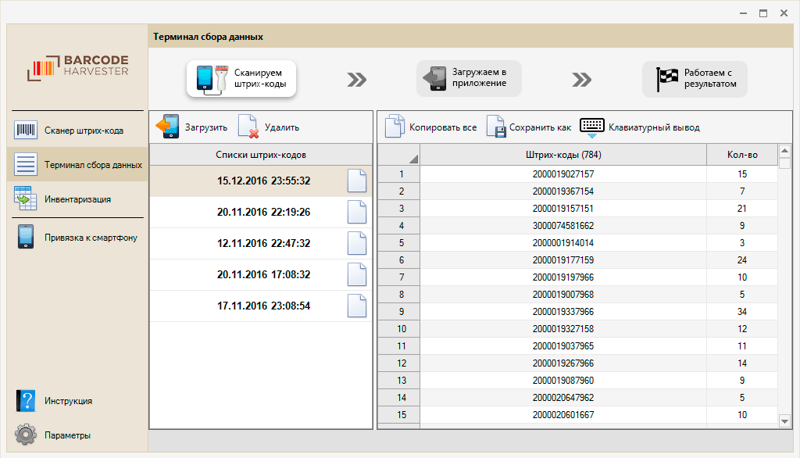Click the keyboard output icon
Viewport: 800px width, 458px height.
click(592, 125)
